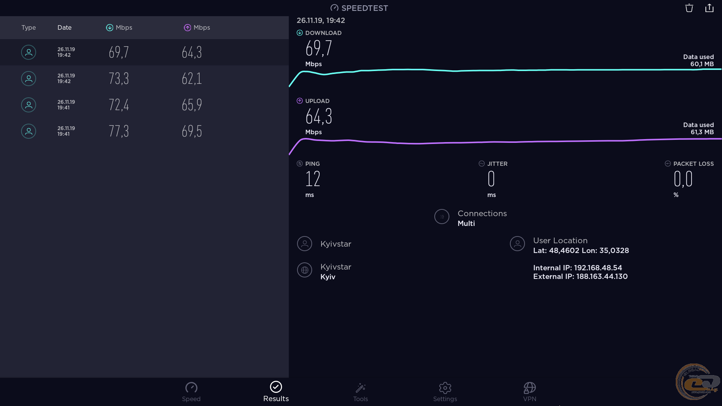Sort by upload Mbps column header
Image resolution: width=722 pixels, height=406 pixels.
pos(197,27)
